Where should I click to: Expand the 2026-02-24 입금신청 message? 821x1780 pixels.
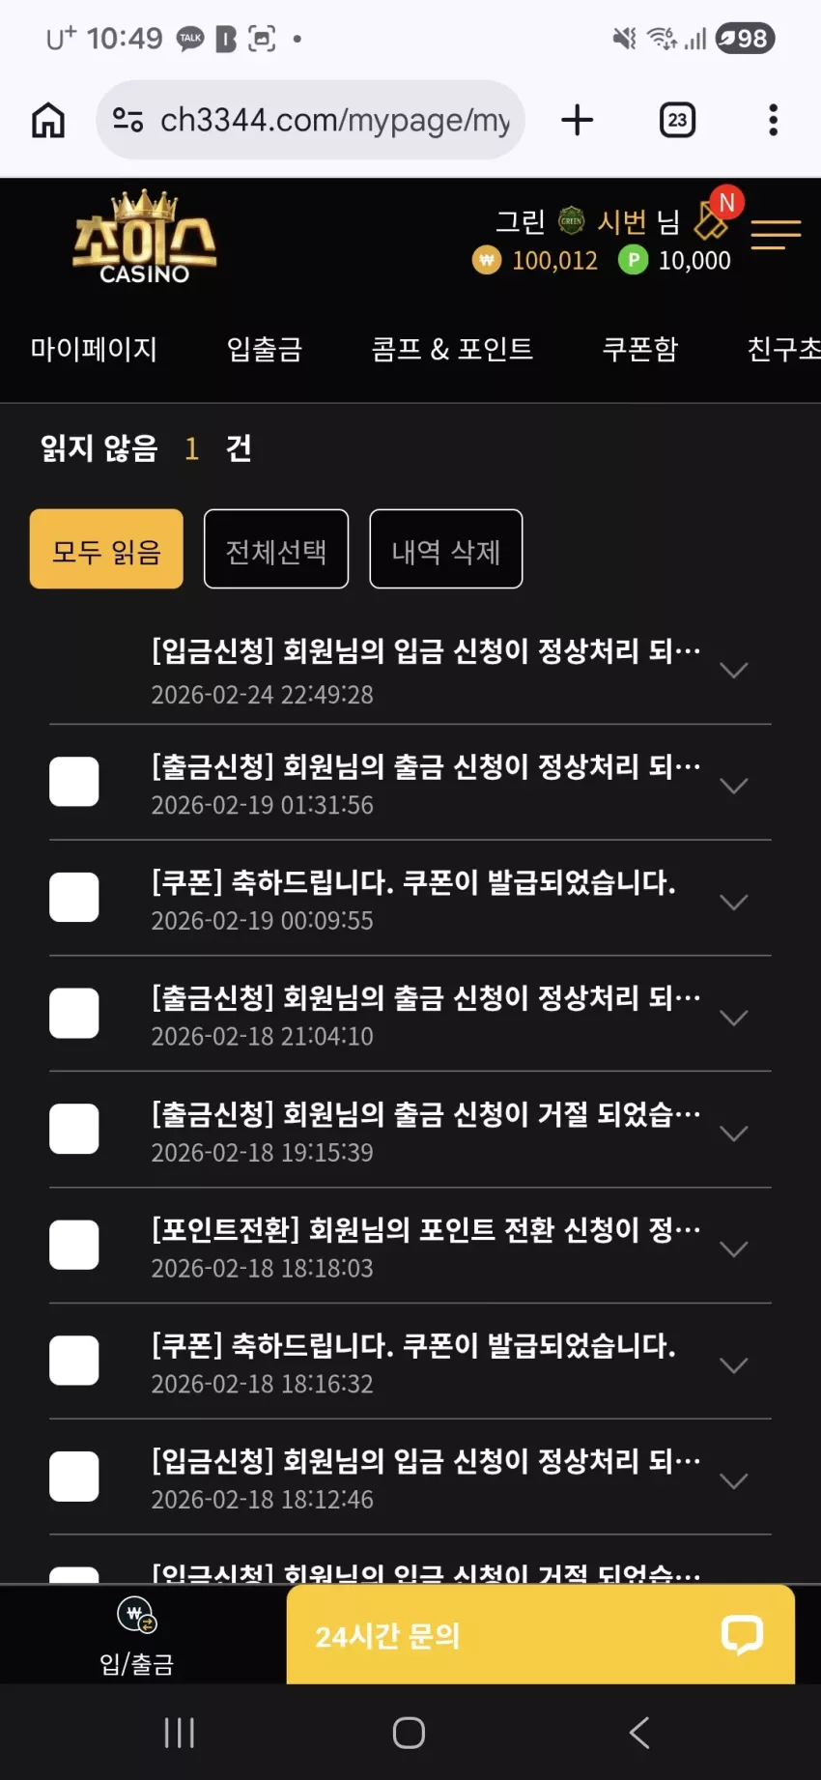[734, 671]
